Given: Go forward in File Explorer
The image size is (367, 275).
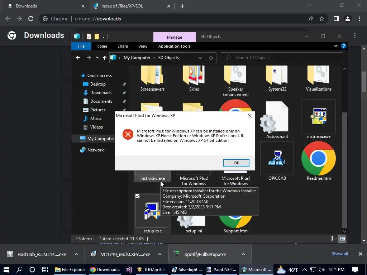Looking at the screenshot, I should pyautogui.click(x=89, y=58).
